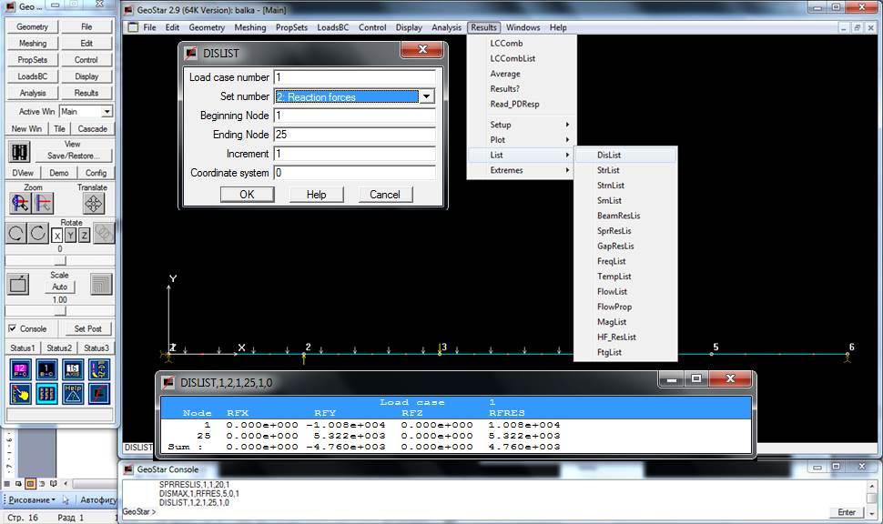Viewport: 883px width, 524px height.
Task: Click OK in the DISLIST dialog
Action: [248, 194]
